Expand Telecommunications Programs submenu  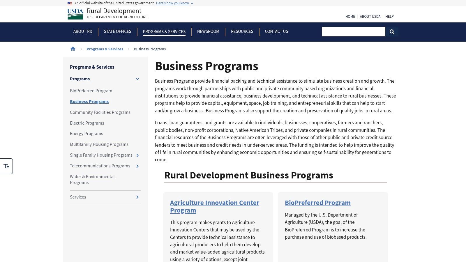(137, 166)
